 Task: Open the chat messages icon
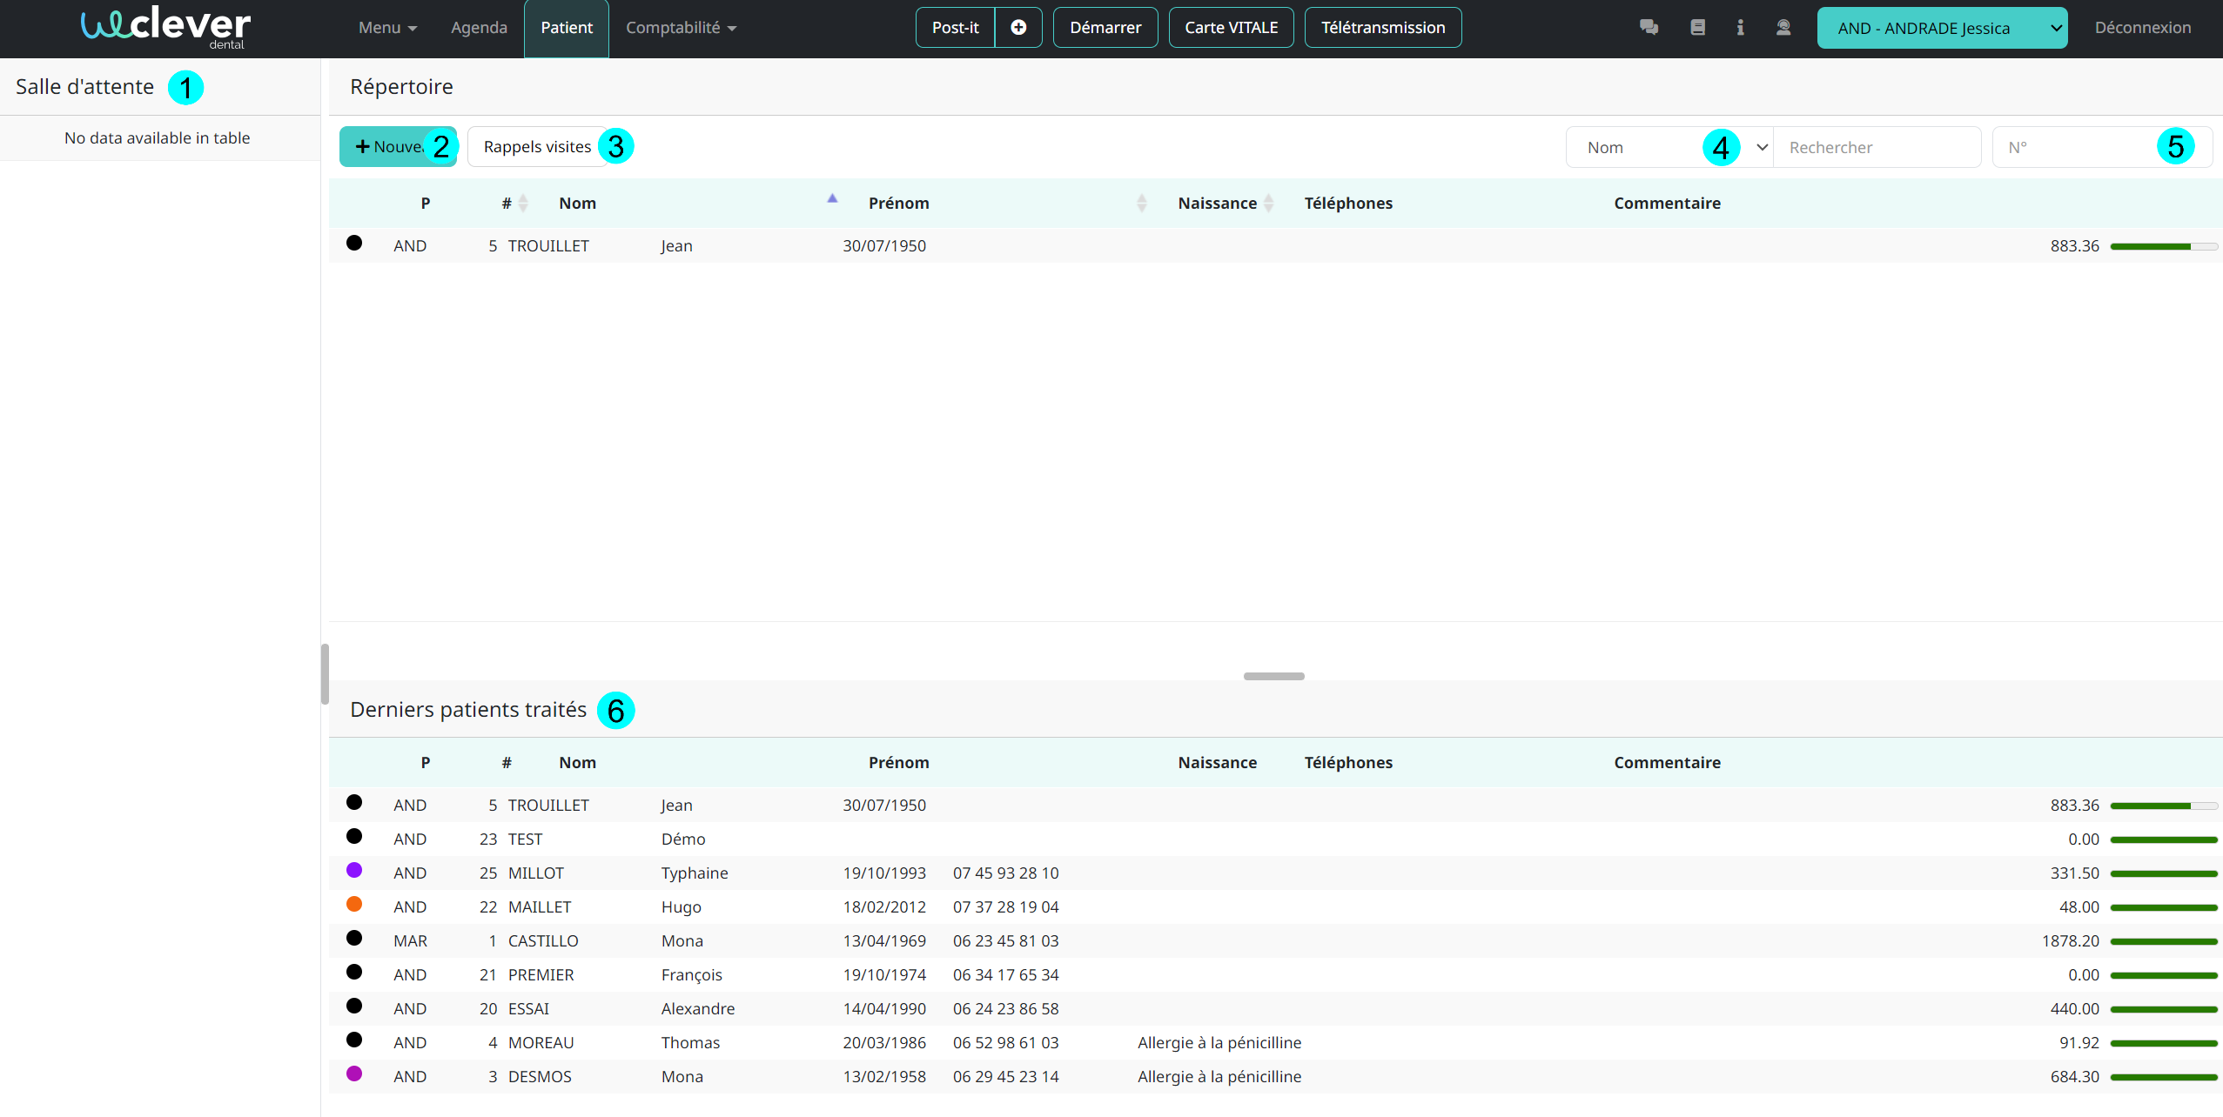coord(1649,28)
